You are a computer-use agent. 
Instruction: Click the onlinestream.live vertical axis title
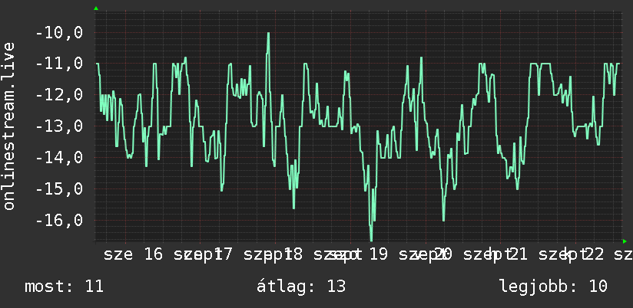click(8, 126)
